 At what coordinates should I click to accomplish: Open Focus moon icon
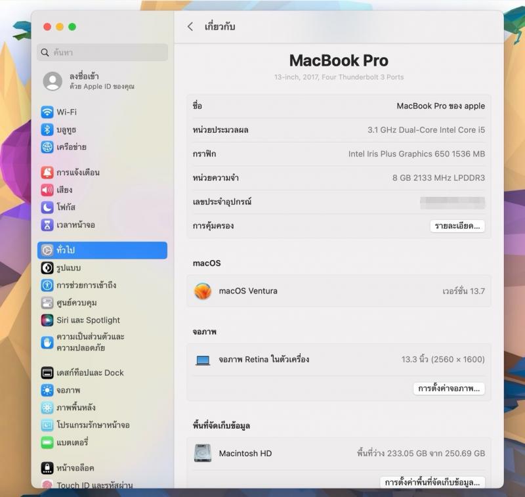47,207
